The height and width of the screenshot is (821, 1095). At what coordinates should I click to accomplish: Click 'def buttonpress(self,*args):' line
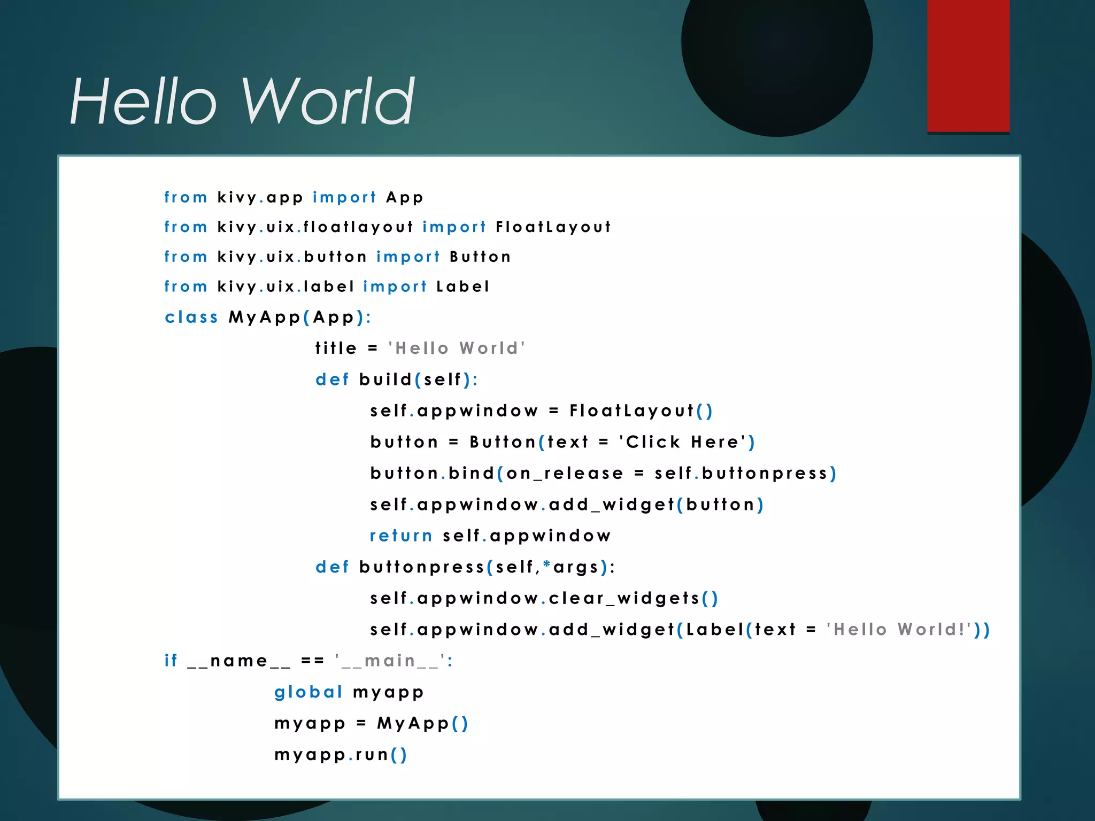click(465, 567)
